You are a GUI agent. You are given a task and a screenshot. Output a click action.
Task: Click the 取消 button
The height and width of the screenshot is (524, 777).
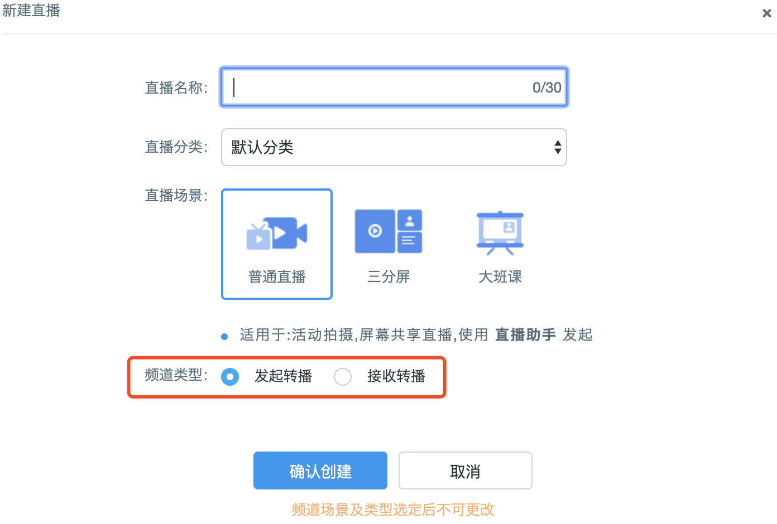click(x=466, y=470)
